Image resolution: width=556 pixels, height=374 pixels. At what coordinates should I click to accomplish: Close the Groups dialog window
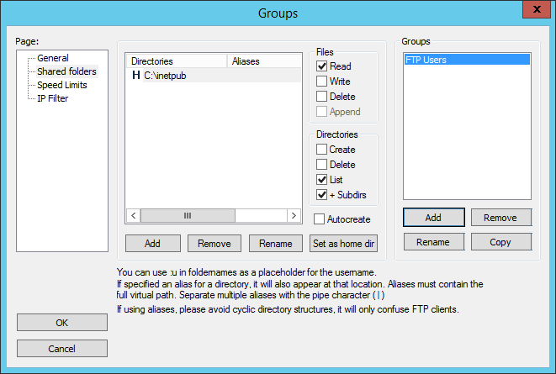[537, 9]
